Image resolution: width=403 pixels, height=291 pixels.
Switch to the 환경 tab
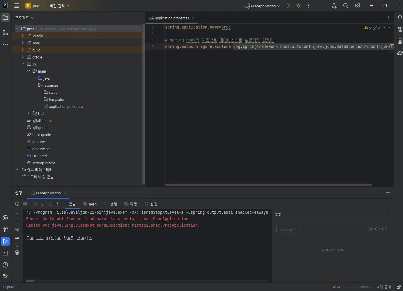point(151,204)
